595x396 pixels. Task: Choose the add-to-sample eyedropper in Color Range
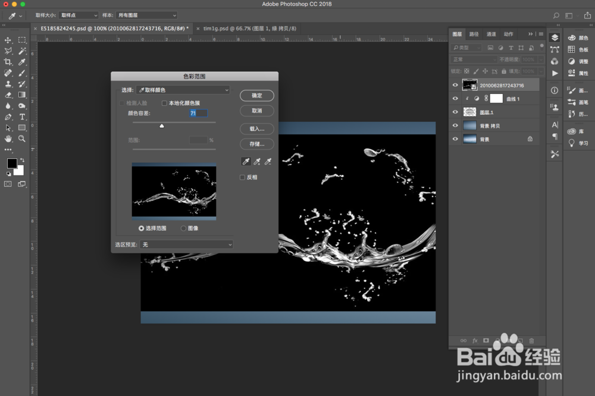(x=257, y=162)
